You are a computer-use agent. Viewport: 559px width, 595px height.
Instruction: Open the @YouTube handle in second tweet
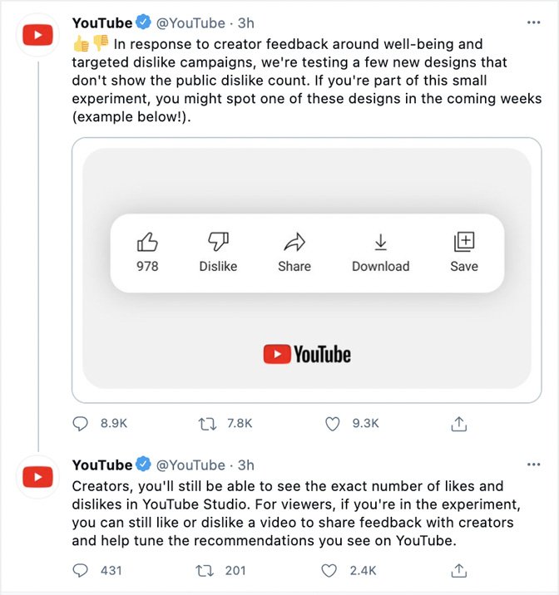190,465
